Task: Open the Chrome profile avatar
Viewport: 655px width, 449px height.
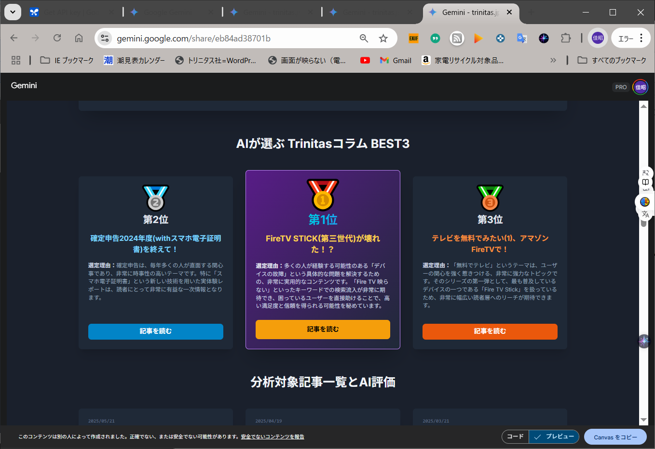Action: click(598, 38)
